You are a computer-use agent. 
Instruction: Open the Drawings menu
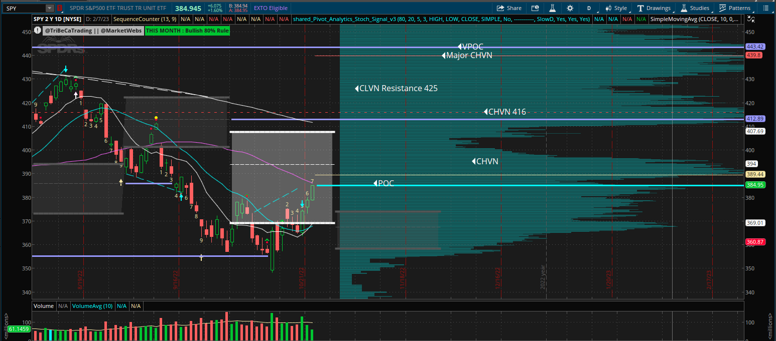654,8
